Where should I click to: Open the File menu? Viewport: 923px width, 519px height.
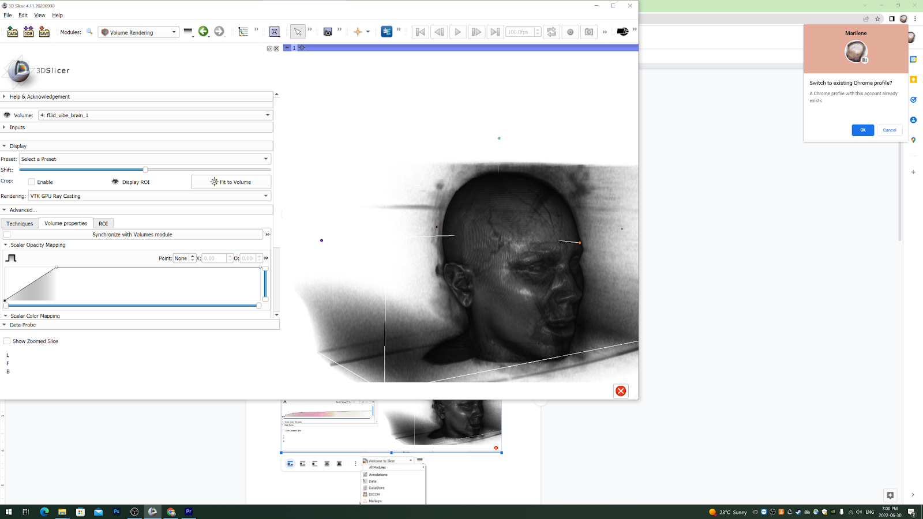[x=7, y=15]
